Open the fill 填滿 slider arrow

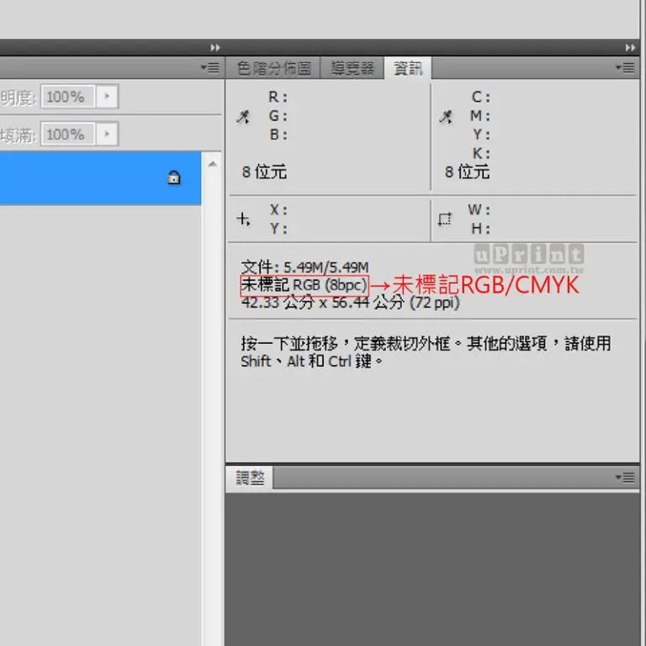(107, 134)
